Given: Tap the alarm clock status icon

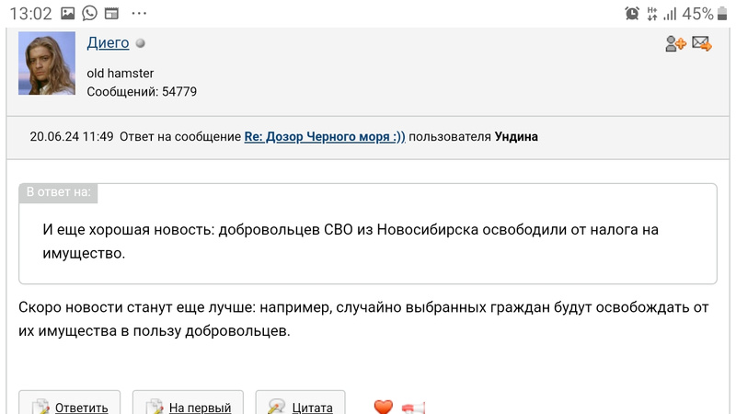Looking at the screenshot, I should pyautogui.click(x=632, y=13).
